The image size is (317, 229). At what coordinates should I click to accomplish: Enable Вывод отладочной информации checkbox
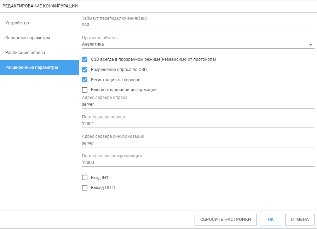click(85, 90)
